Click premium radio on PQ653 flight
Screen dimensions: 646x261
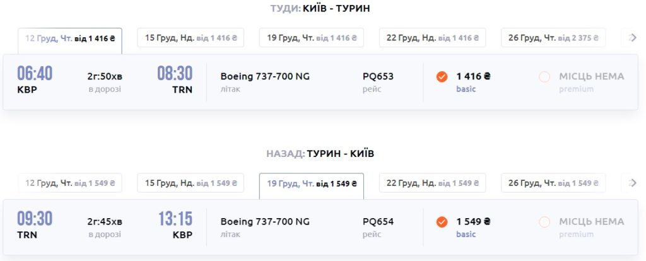click(544, 77)
